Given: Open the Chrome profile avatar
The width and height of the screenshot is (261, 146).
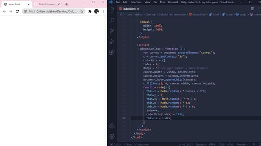Looking at the screenshot, I should [96, 11].
